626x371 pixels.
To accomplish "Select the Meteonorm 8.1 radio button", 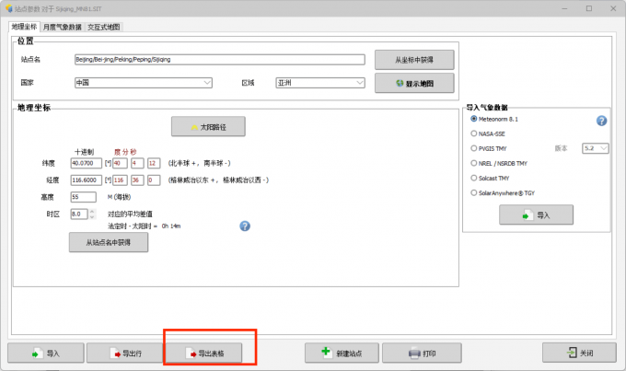I will tap(474, 119).
